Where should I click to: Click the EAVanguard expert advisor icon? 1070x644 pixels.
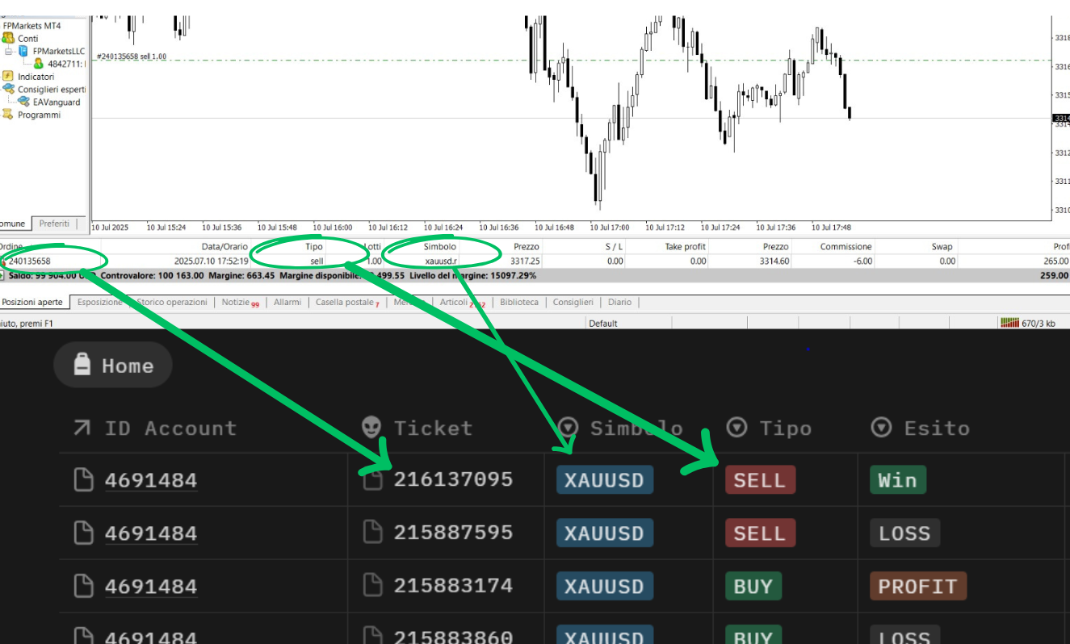pyautogui.click(x=24, y=102)
